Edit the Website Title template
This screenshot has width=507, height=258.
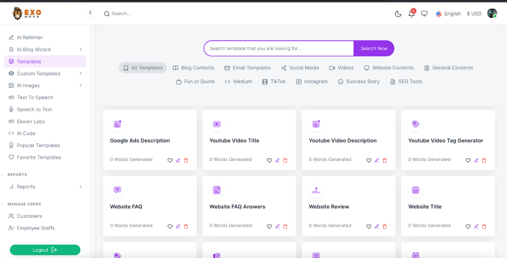click(x=477, y=227)
